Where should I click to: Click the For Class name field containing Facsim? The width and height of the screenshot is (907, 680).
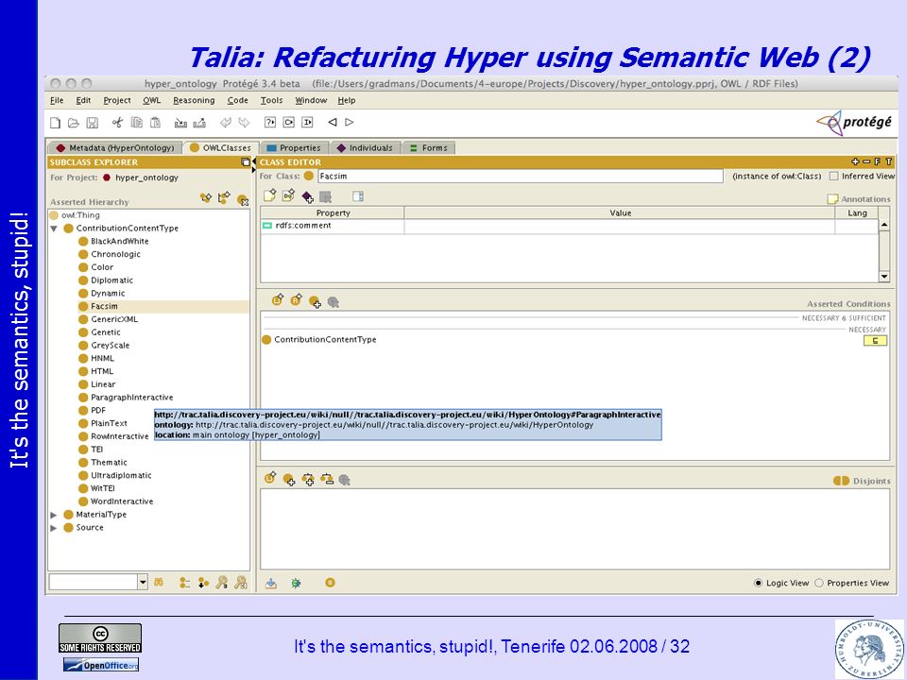click(x=520, y=176)
